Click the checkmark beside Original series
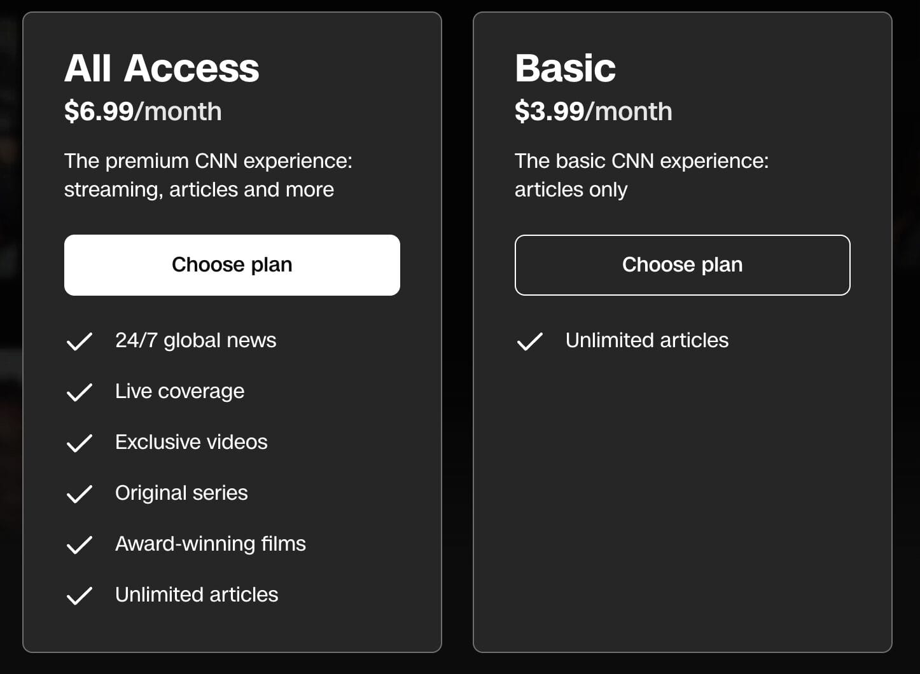 [x=79, y=494]
